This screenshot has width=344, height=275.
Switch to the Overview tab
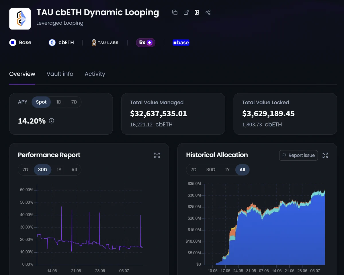click(x=22, y=74)
